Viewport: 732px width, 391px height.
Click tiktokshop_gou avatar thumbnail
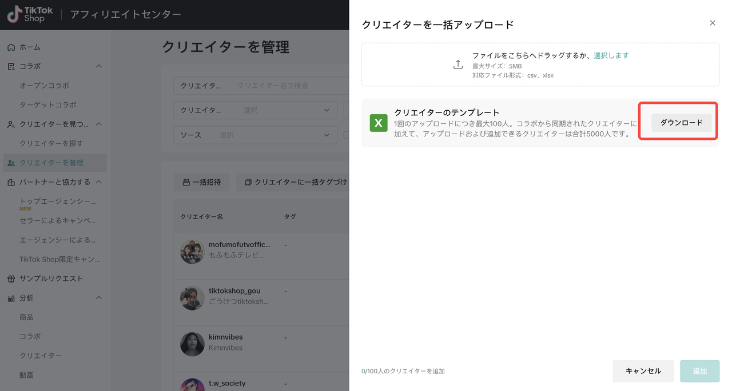coord(192,298)
